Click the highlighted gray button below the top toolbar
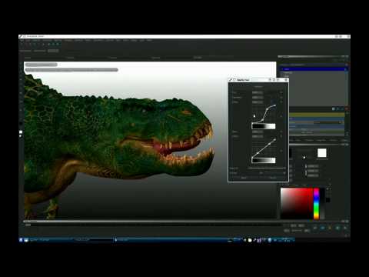The image size is (369, 277). [53, 51]
